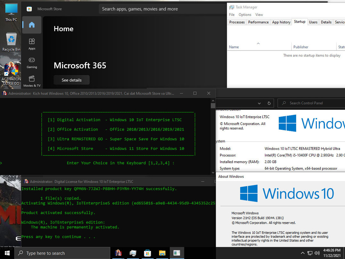
Task: Show hidden tray icons chevron
Action: (303, 253)
